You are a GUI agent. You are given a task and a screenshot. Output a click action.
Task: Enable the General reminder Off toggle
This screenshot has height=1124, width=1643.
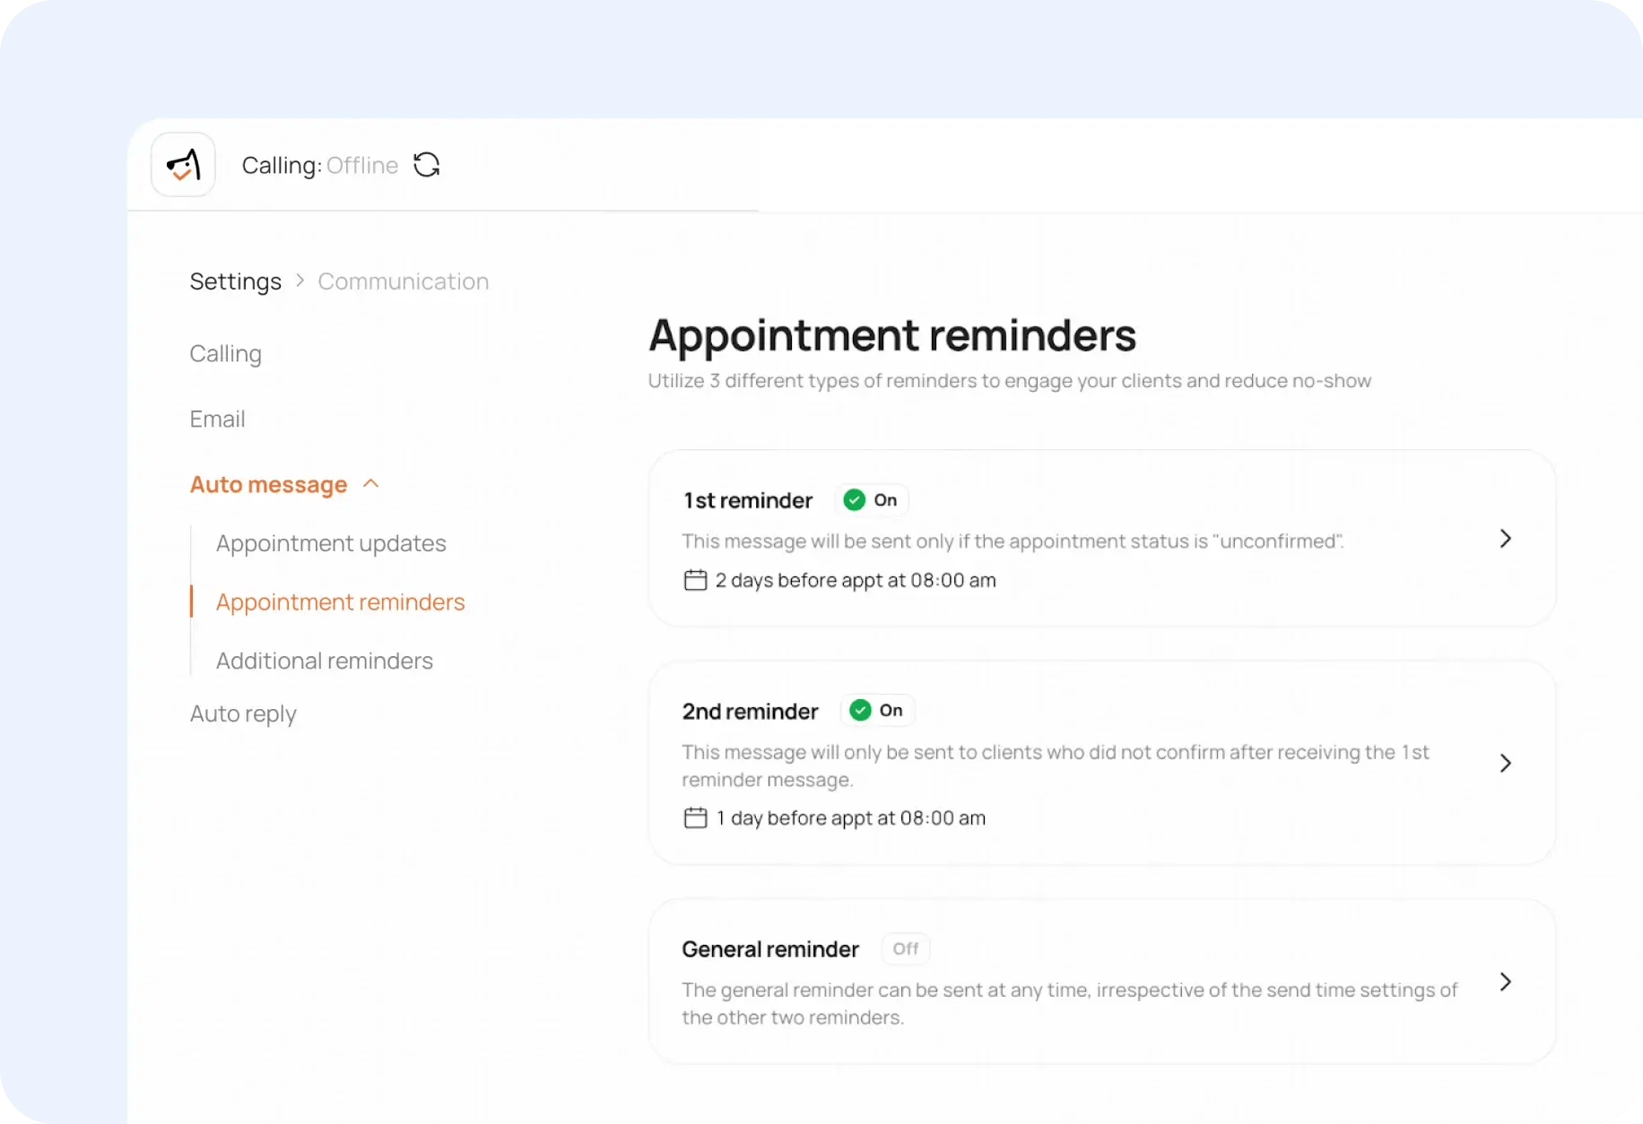pos(905,948)
